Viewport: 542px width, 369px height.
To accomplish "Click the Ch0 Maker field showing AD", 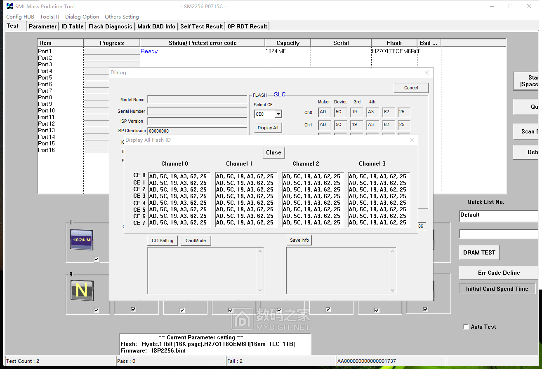I will tap(324, 112).
